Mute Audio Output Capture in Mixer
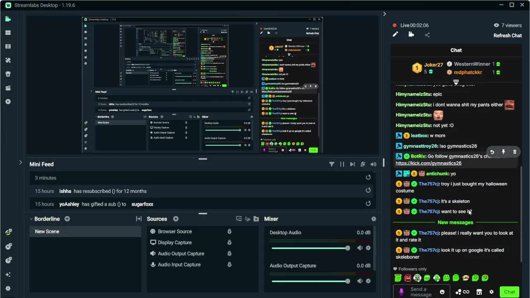 pyautogui.click(x=360, y=281)
